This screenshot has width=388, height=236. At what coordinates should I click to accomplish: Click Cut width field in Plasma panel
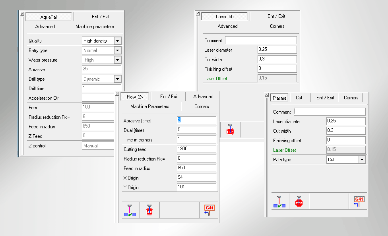coord(346,131)
